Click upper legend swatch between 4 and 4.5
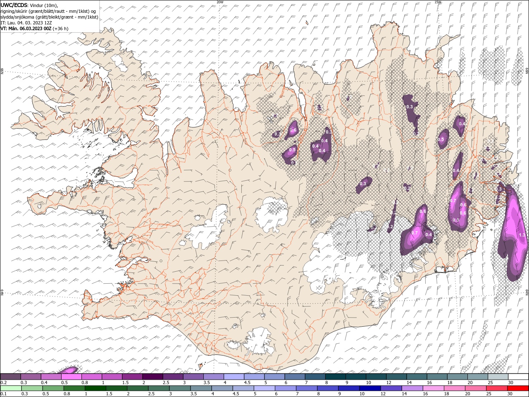This screenshot has width=529, height=397. 234,377
